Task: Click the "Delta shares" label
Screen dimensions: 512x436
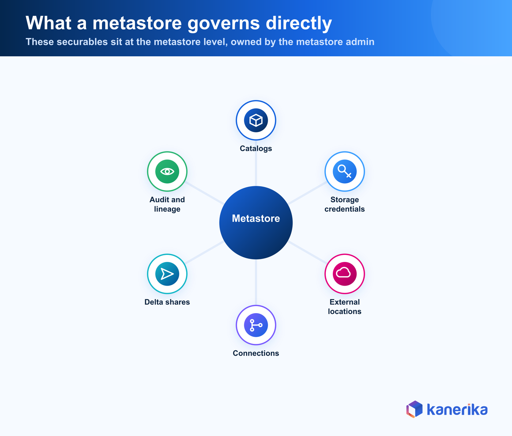Action: [x=167, y=302]
